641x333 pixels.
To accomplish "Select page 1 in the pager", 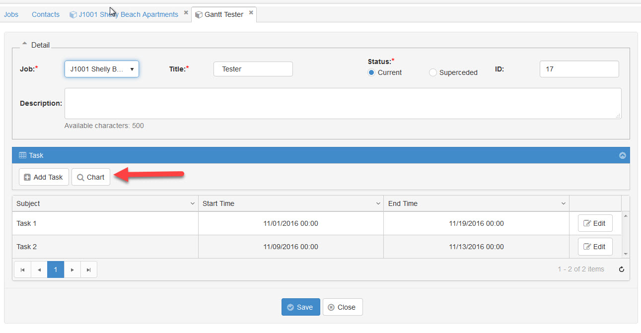I will click(56, 269).
